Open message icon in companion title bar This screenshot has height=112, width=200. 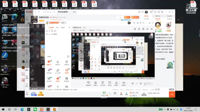134,23
